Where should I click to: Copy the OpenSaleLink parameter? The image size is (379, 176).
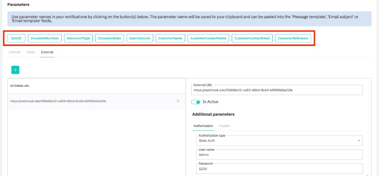point(139,38)
